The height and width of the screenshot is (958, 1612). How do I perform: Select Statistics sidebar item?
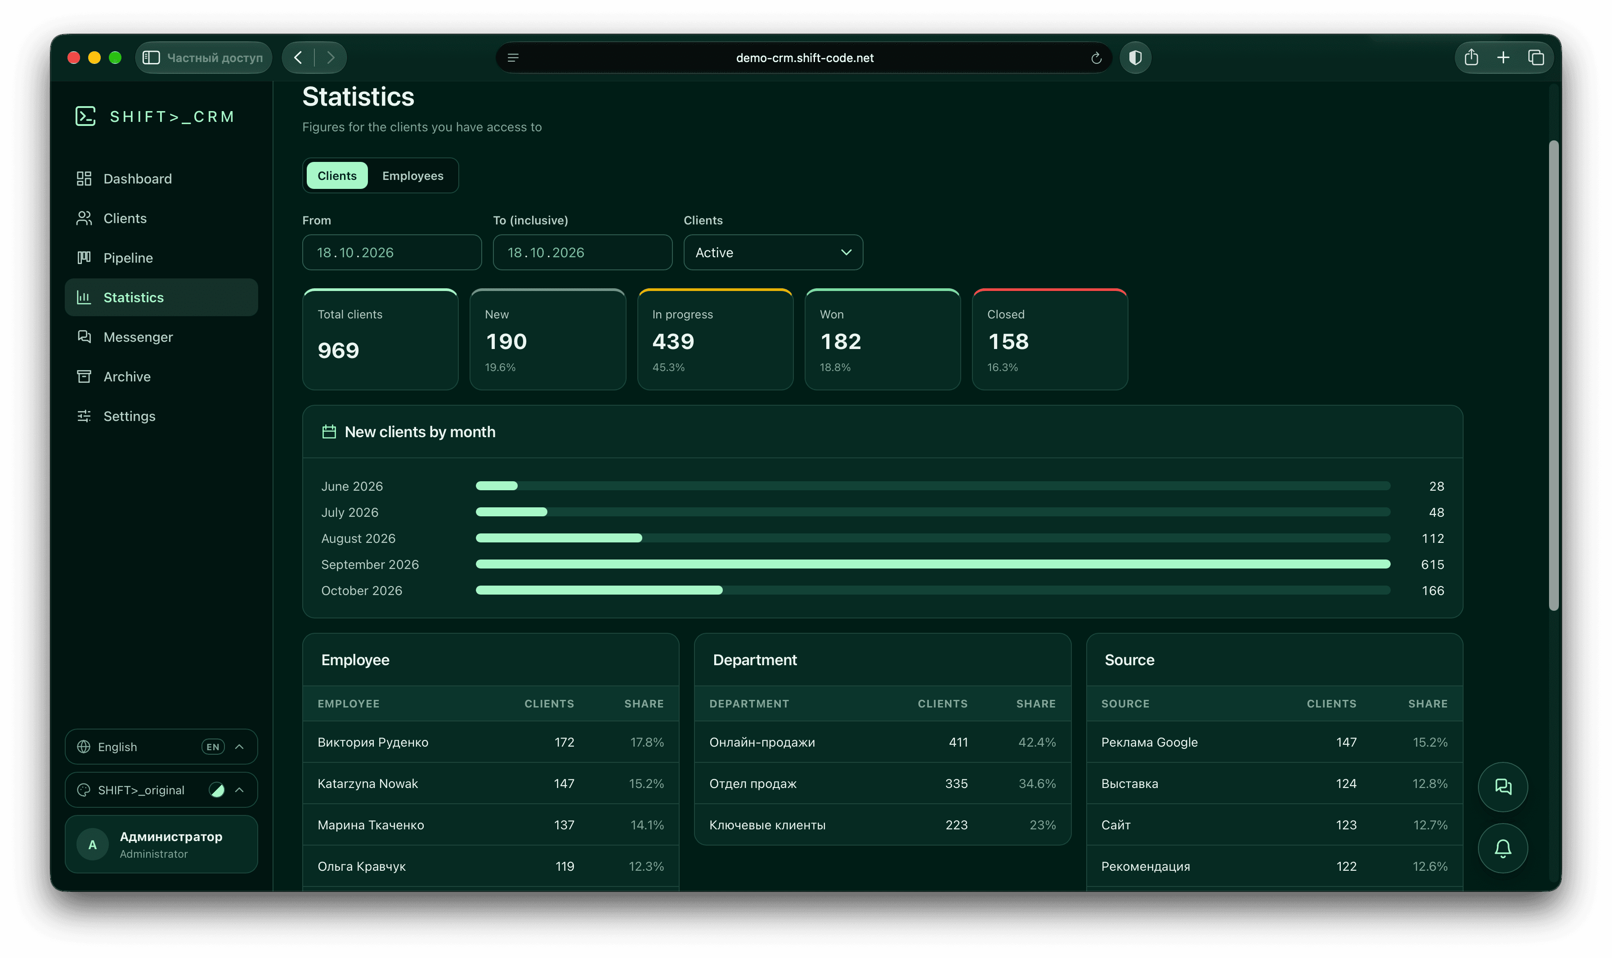[x=161, y=298]
